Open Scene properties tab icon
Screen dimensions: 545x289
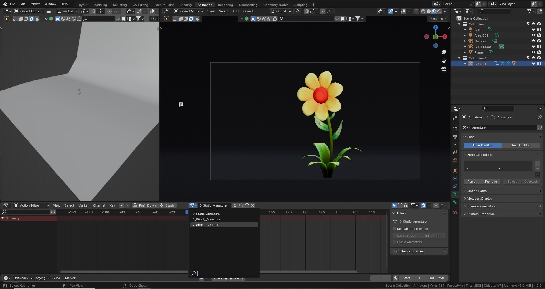click(455, 152)
